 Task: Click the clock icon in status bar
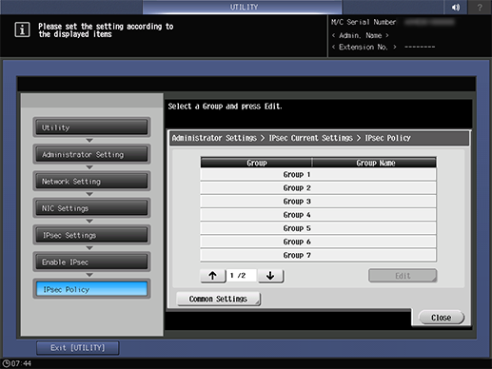(6, 363)
